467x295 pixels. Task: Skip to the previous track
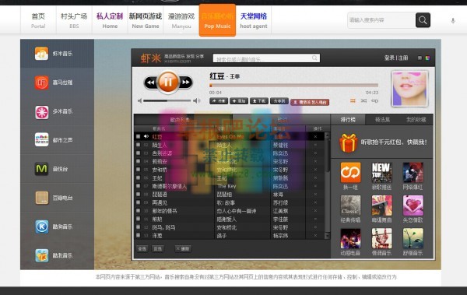(151, 83)
